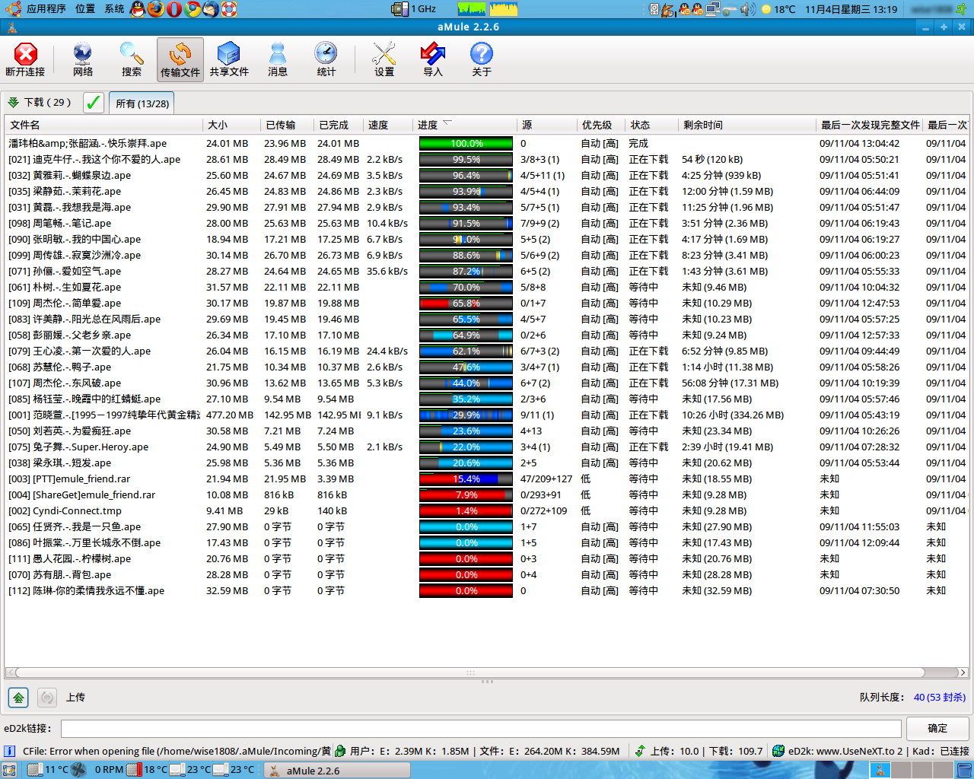Image resolution: width=974 pixels, height=779 pixels.
Task: Click the CPU frequency 1 GHz monitor
Action: [413, 9]
